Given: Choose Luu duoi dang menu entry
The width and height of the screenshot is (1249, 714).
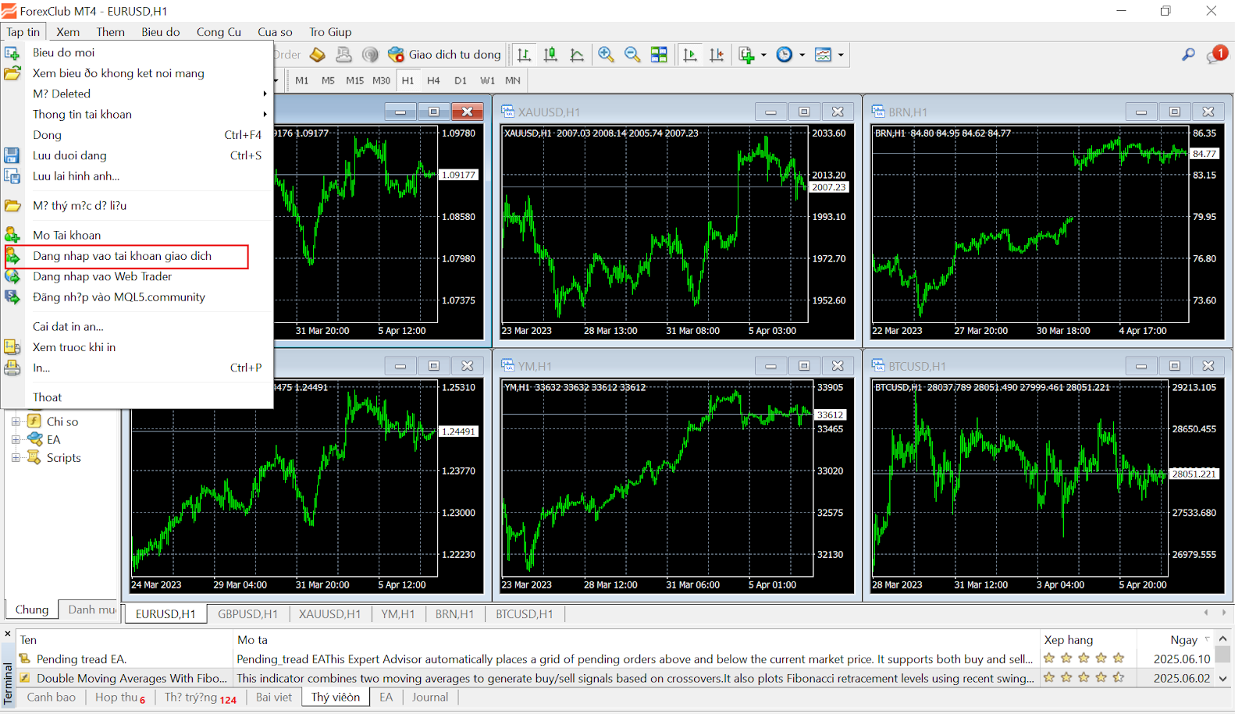Looking at the screenshot, I should [137, 155].
